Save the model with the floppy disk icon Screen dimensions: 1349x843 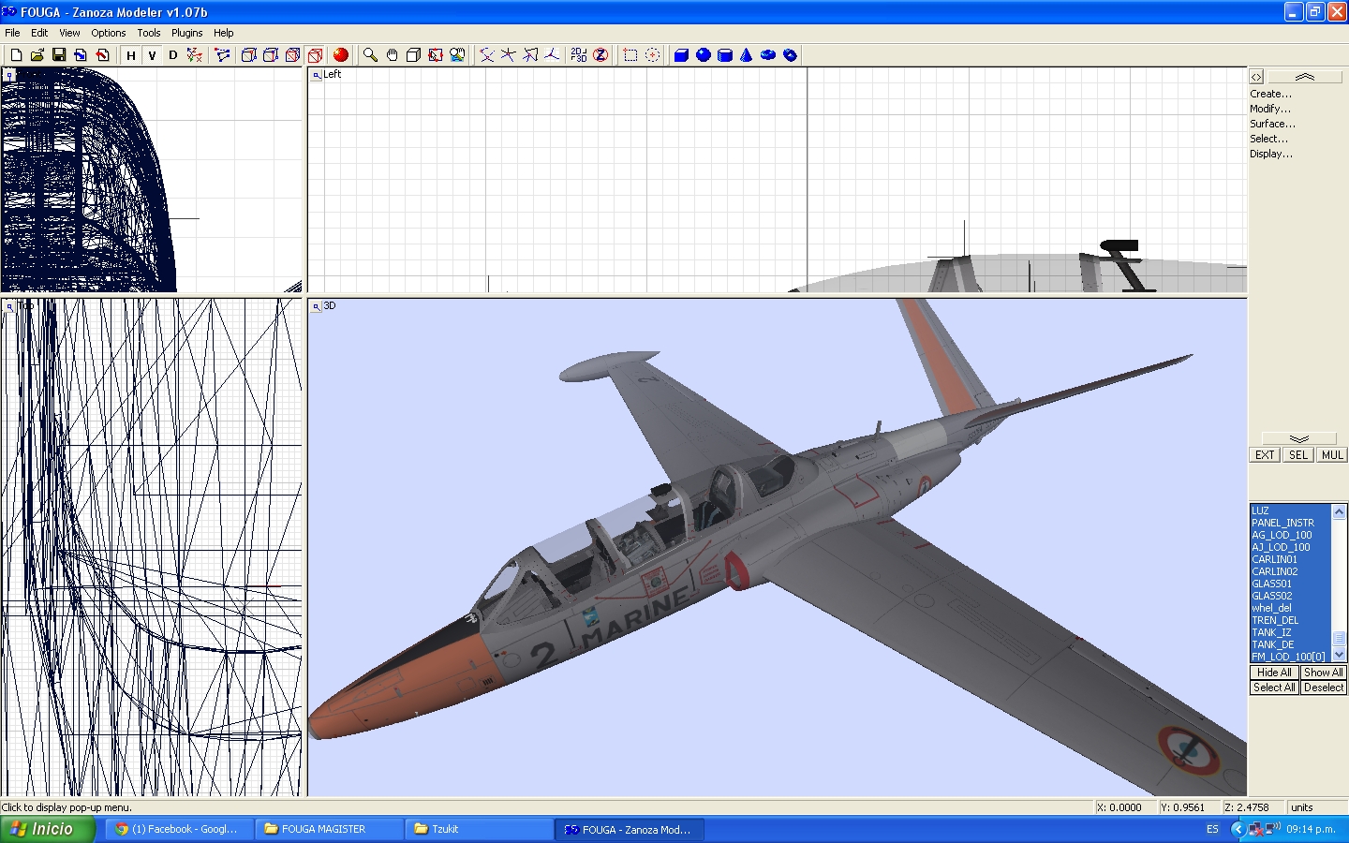[59, 55]
